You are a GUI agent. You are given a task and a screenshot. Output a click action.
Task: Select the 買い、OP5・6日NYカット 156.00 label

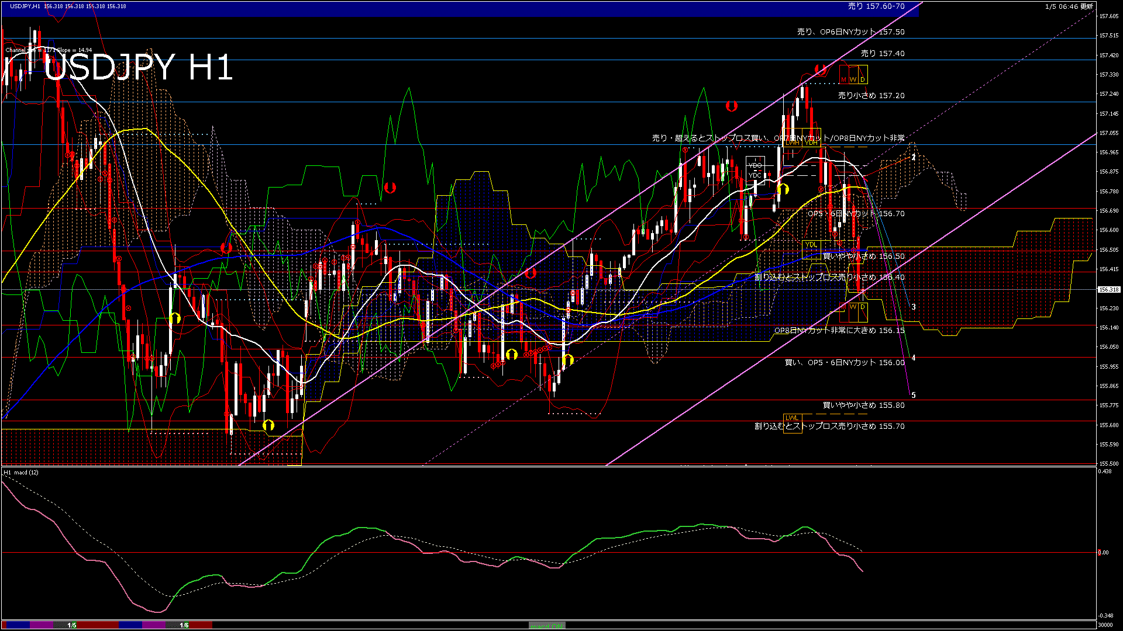click(844, 363)
